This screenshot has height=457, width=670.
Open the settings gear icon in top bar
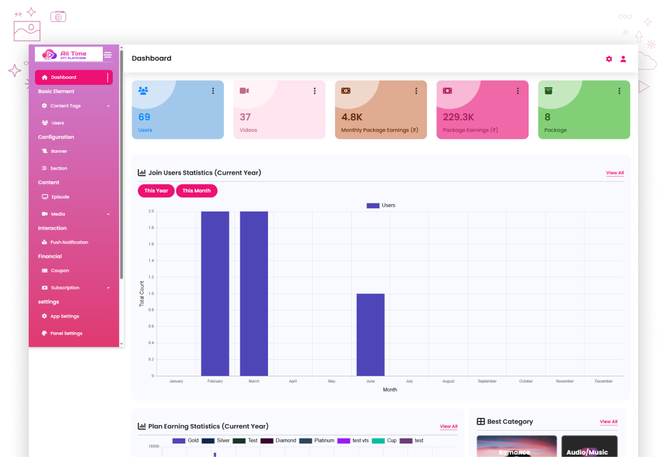[609, 59]
